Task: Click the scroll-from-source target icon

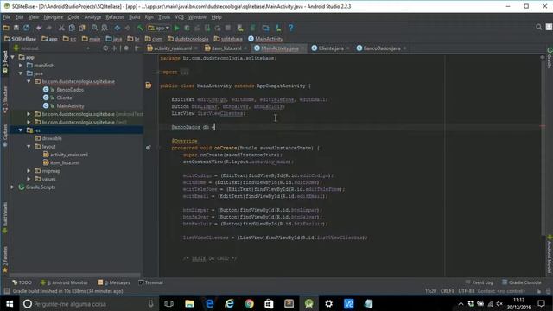Action: [x=105, y=48]
